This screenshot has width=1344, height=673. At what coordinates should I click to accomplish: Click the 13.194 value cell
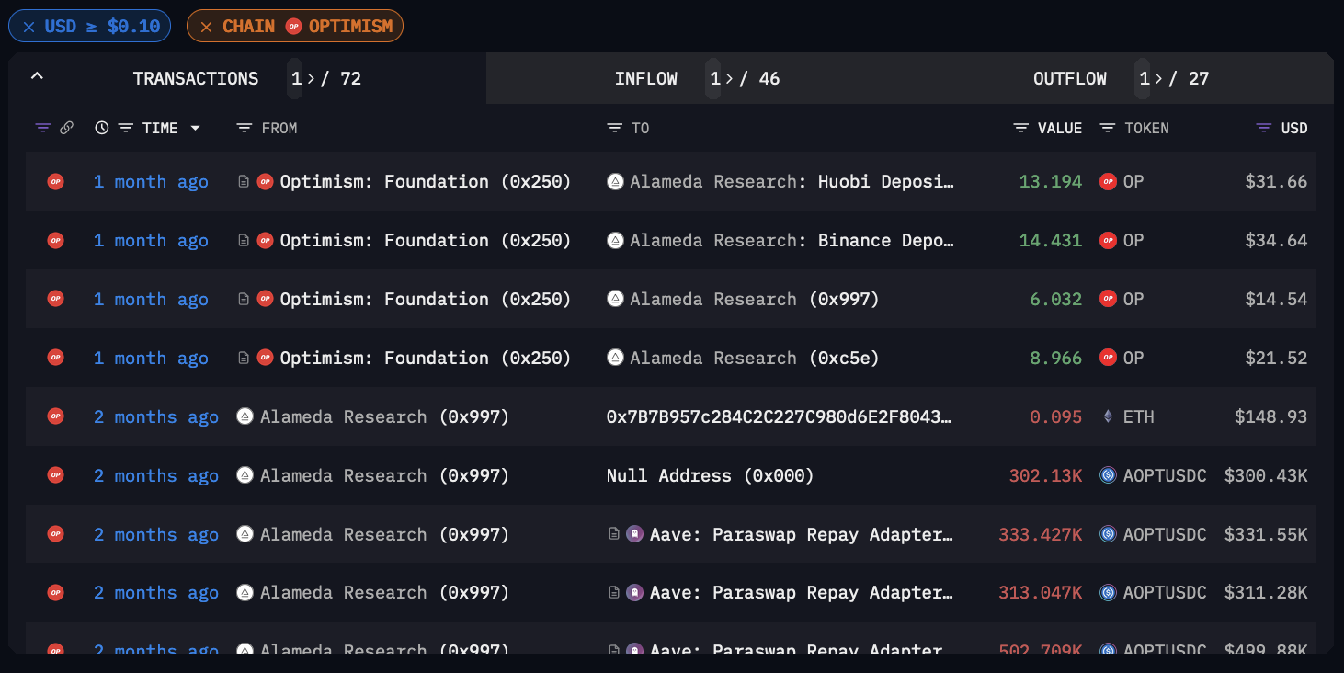1051,182
